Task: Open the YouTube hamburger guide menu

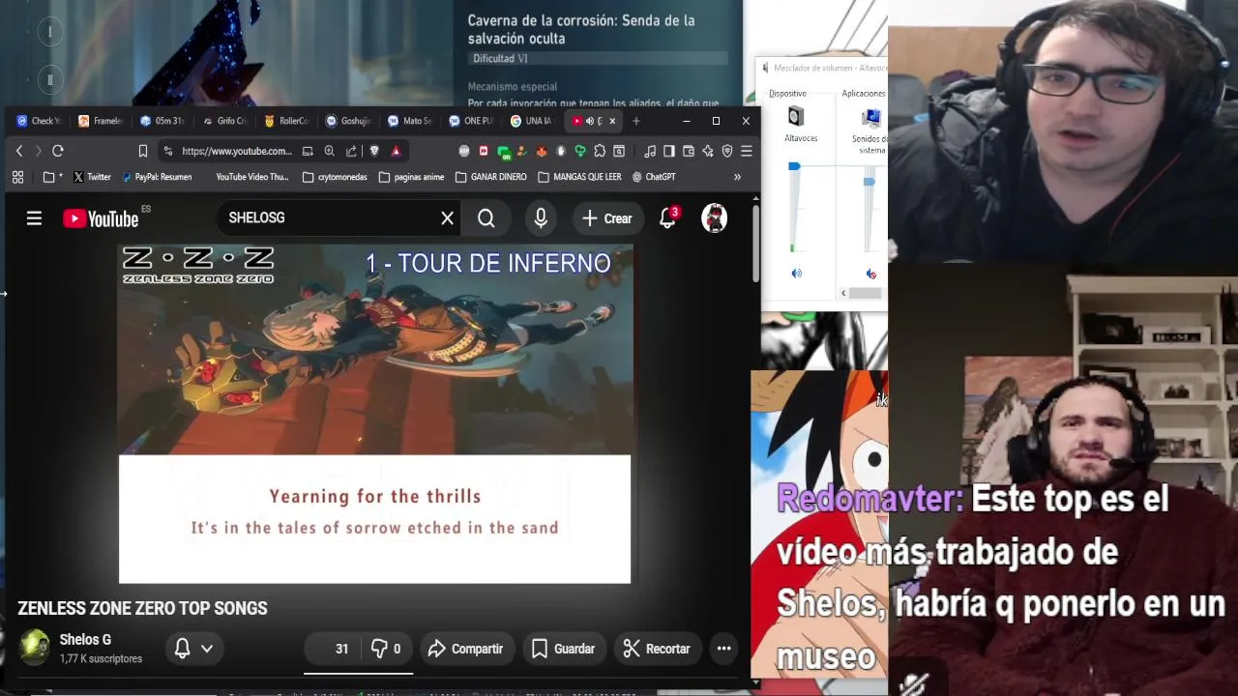Action: pos(34,218)
